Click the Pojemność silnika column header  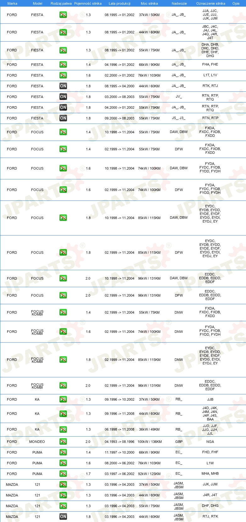(x=88, y=3)
